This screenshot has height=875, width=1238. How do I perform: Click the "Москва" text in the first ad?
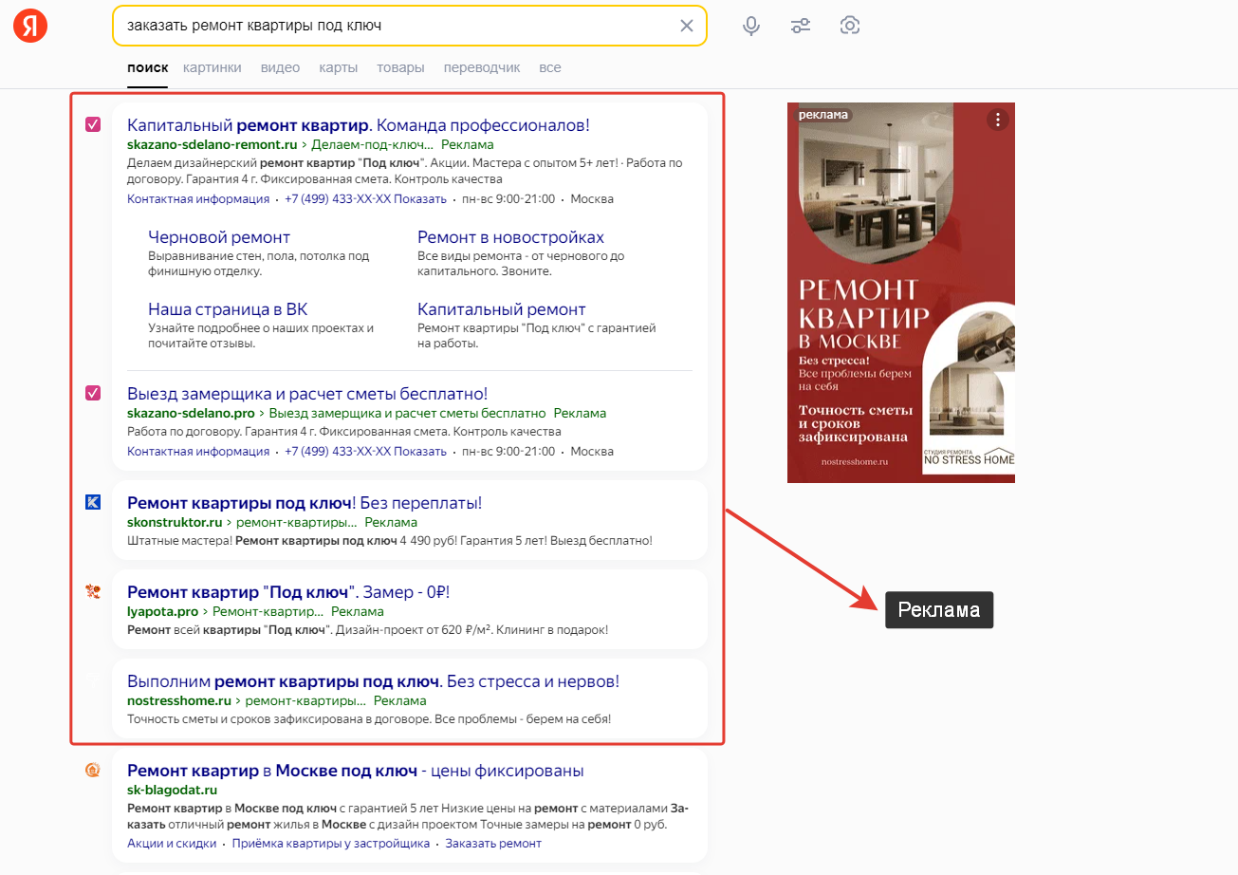point(592,199)
